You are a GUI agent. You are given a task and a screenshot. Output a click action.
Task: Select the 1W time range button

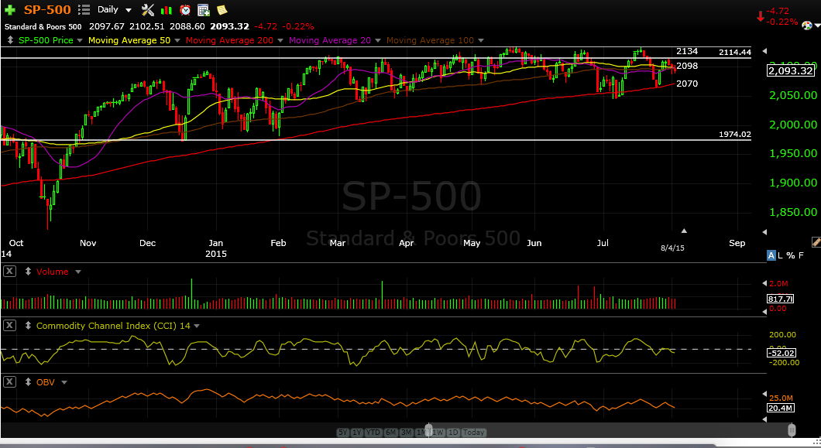(438, 433)
